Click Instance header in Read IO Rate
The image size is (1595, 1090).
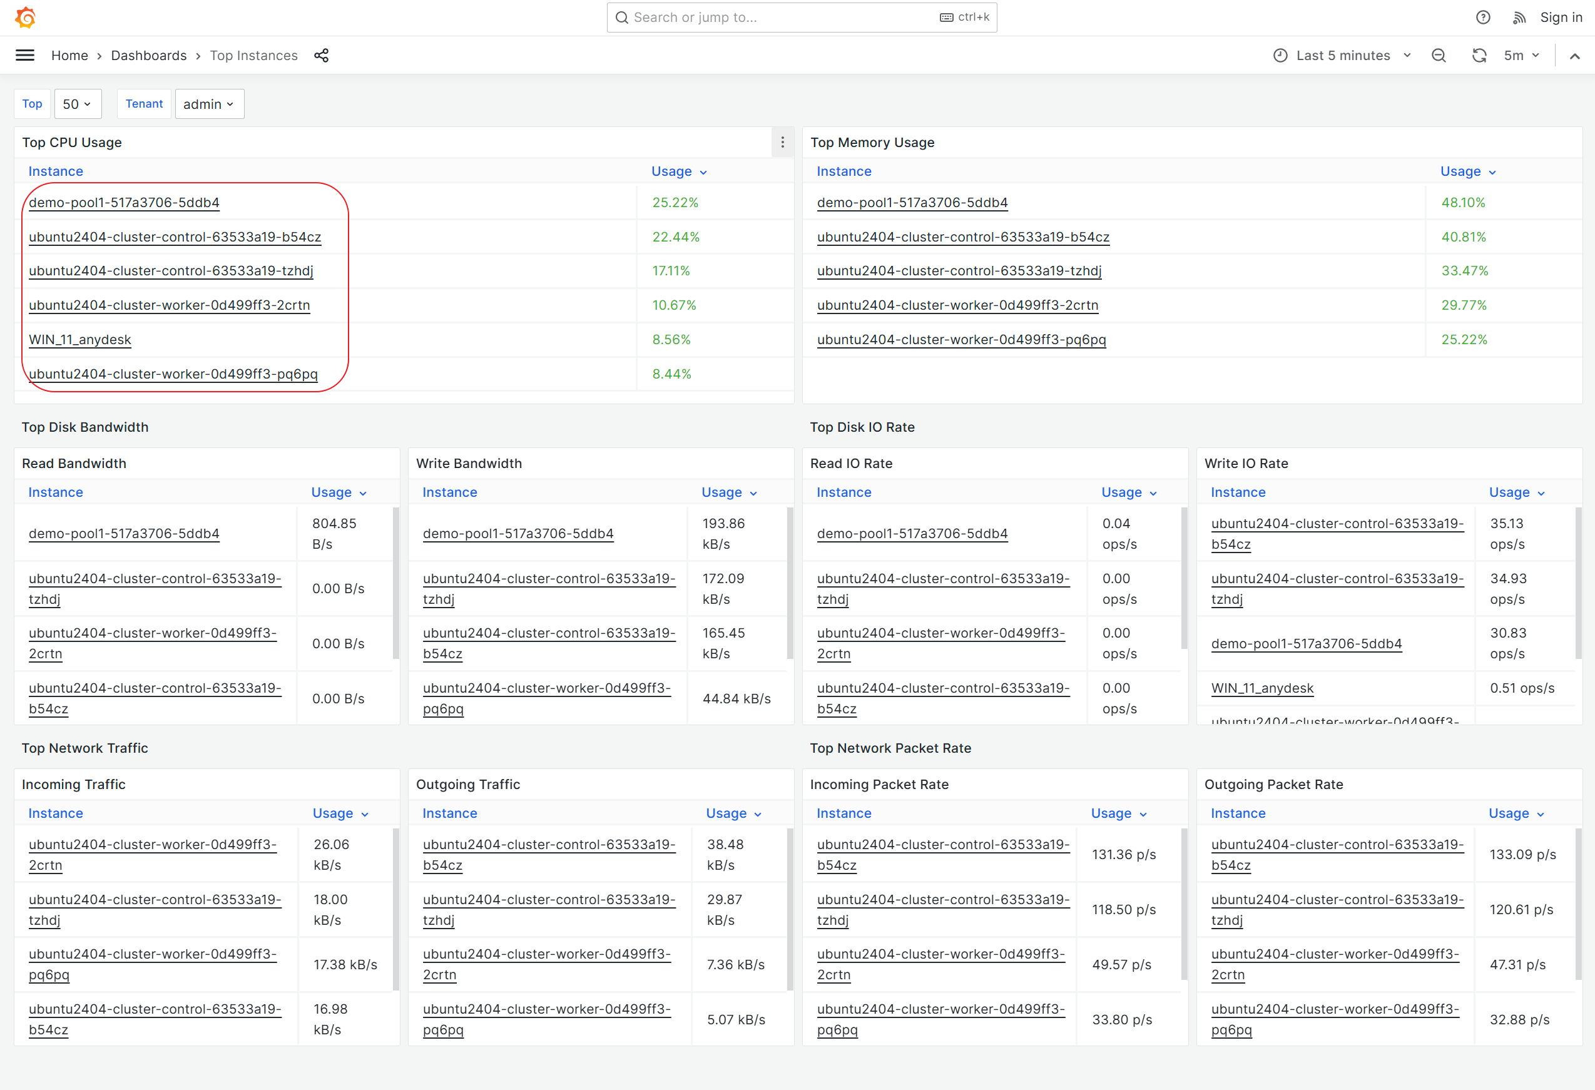pyautogui.click(x=844, y=492)
